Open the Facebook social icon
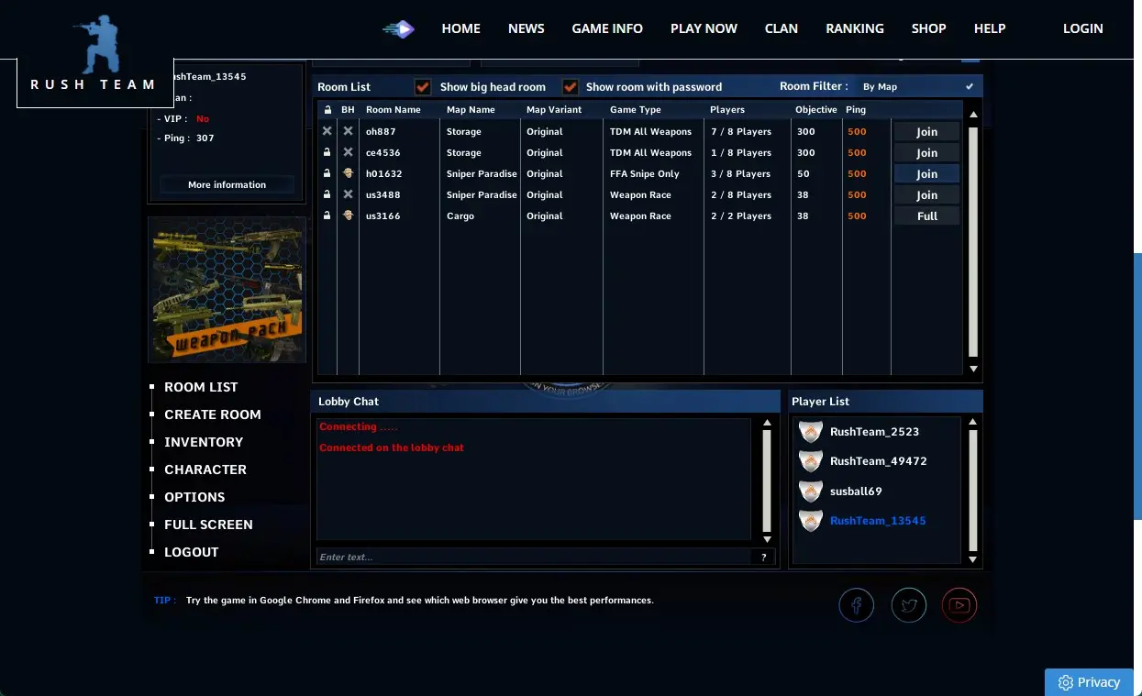Screen dimensions: 1142x696 pyautogui.click(x=857, y=605)
